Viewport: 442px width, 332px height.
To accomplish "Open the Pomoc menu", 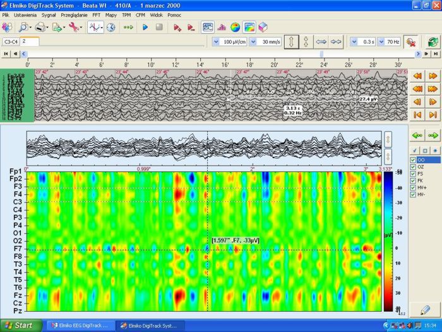I will 174,14.
